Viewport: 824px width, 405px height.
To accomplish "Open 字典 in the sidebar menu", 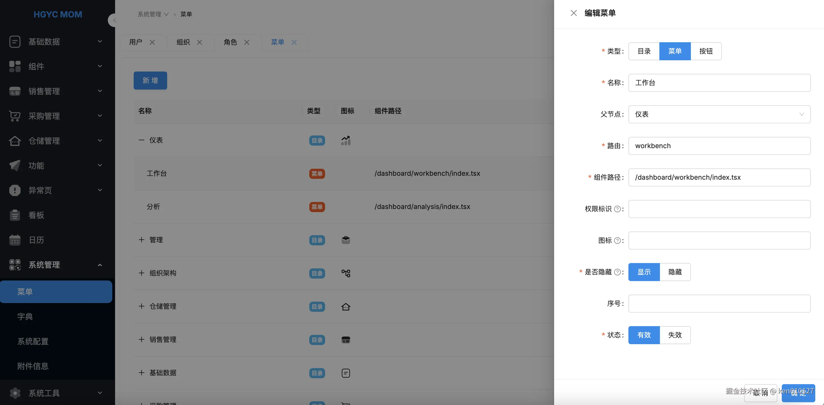I will (x=25, y=316).
